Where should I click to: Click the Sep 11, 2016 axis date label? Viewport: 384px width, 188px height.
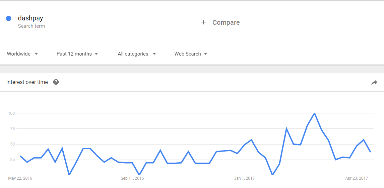click(x=132, y=178)
